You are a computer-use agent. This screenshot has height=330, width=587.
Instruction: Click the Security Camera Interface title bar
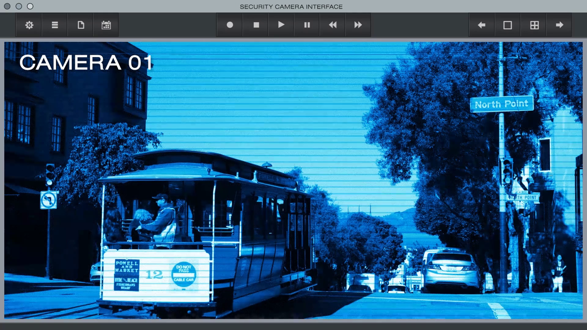291,7
